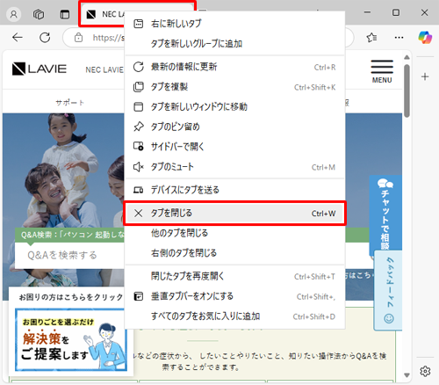Open the browser profile icon

(13, 14)
